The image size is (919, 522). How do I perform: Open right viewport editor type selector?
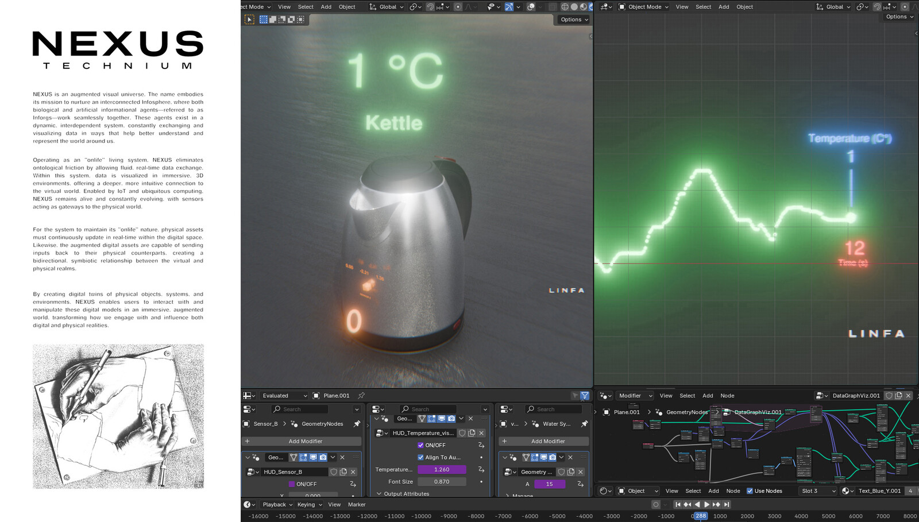coord(605,7)
